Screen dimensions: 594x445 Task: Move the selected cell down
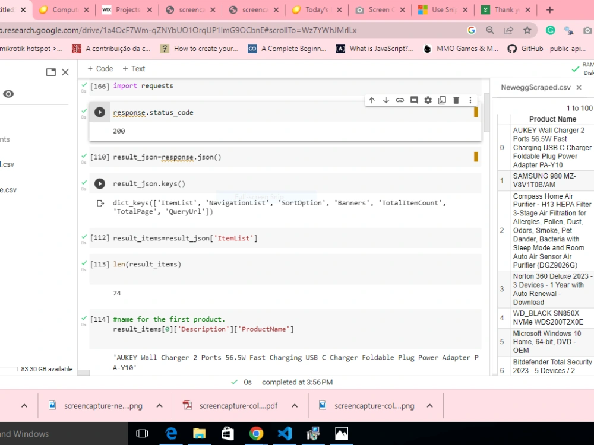coord(386,100)
